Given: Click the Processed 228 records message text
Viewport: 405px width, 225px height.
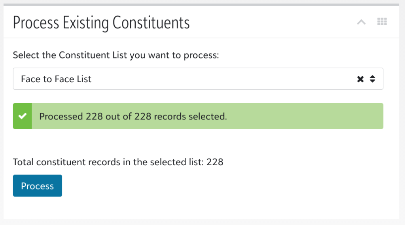Looking at the screenshot, I should tap(133, 116).
